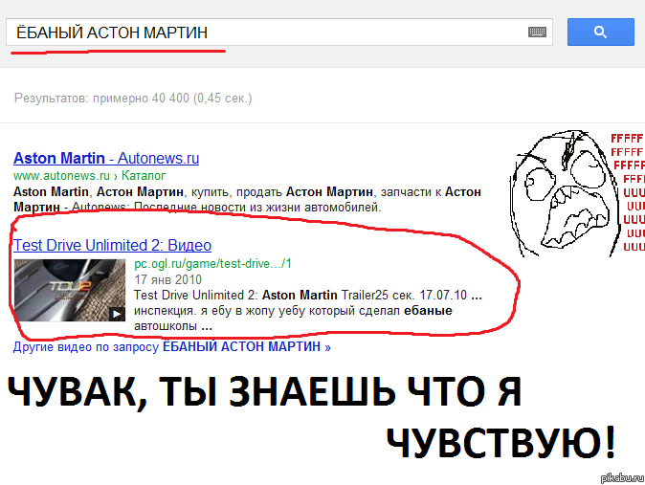Click the 17 янв 2010 video date
The width and height of the screenshot is (645, 485).
click(x=167, y=279)
